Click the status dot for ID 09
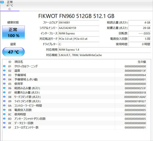Viewport: 153px width, 141px height. point(4,101)
